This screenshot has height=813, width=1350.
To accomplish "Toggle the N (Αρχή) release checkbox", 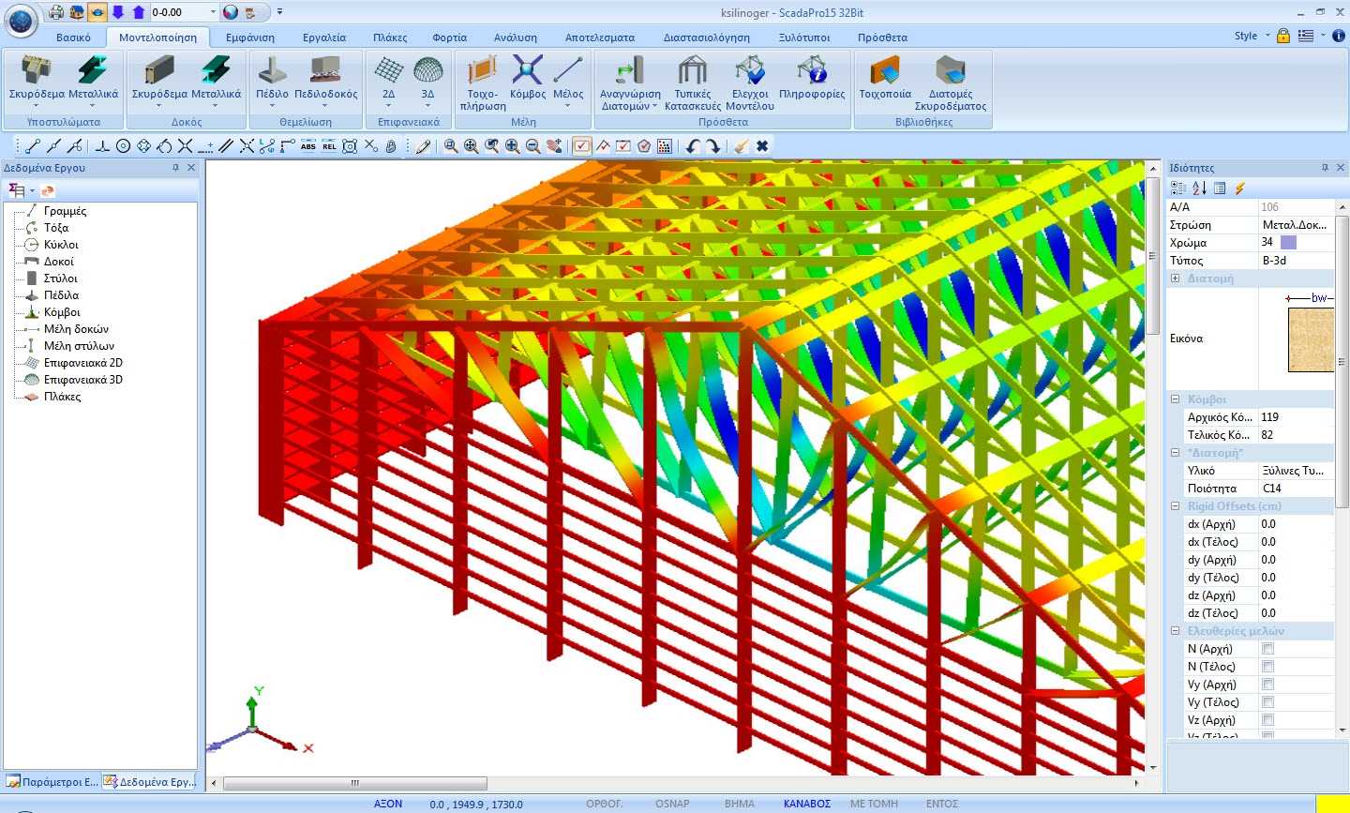I will [1268, 649].
